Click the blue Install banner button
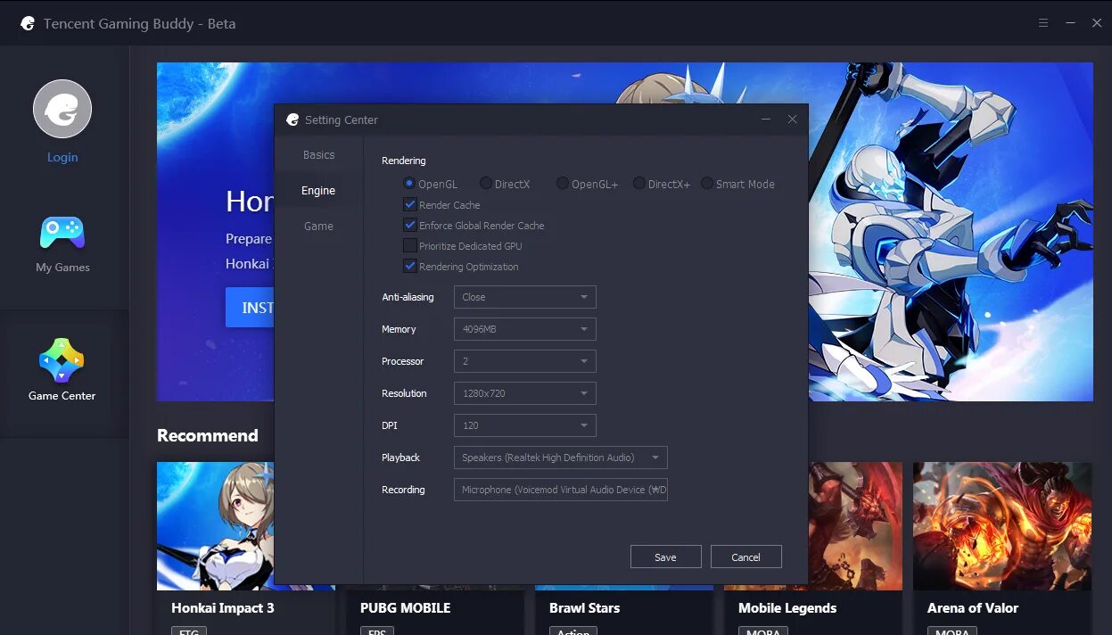This screenshot has height=635, width=1112. (251, 307)
